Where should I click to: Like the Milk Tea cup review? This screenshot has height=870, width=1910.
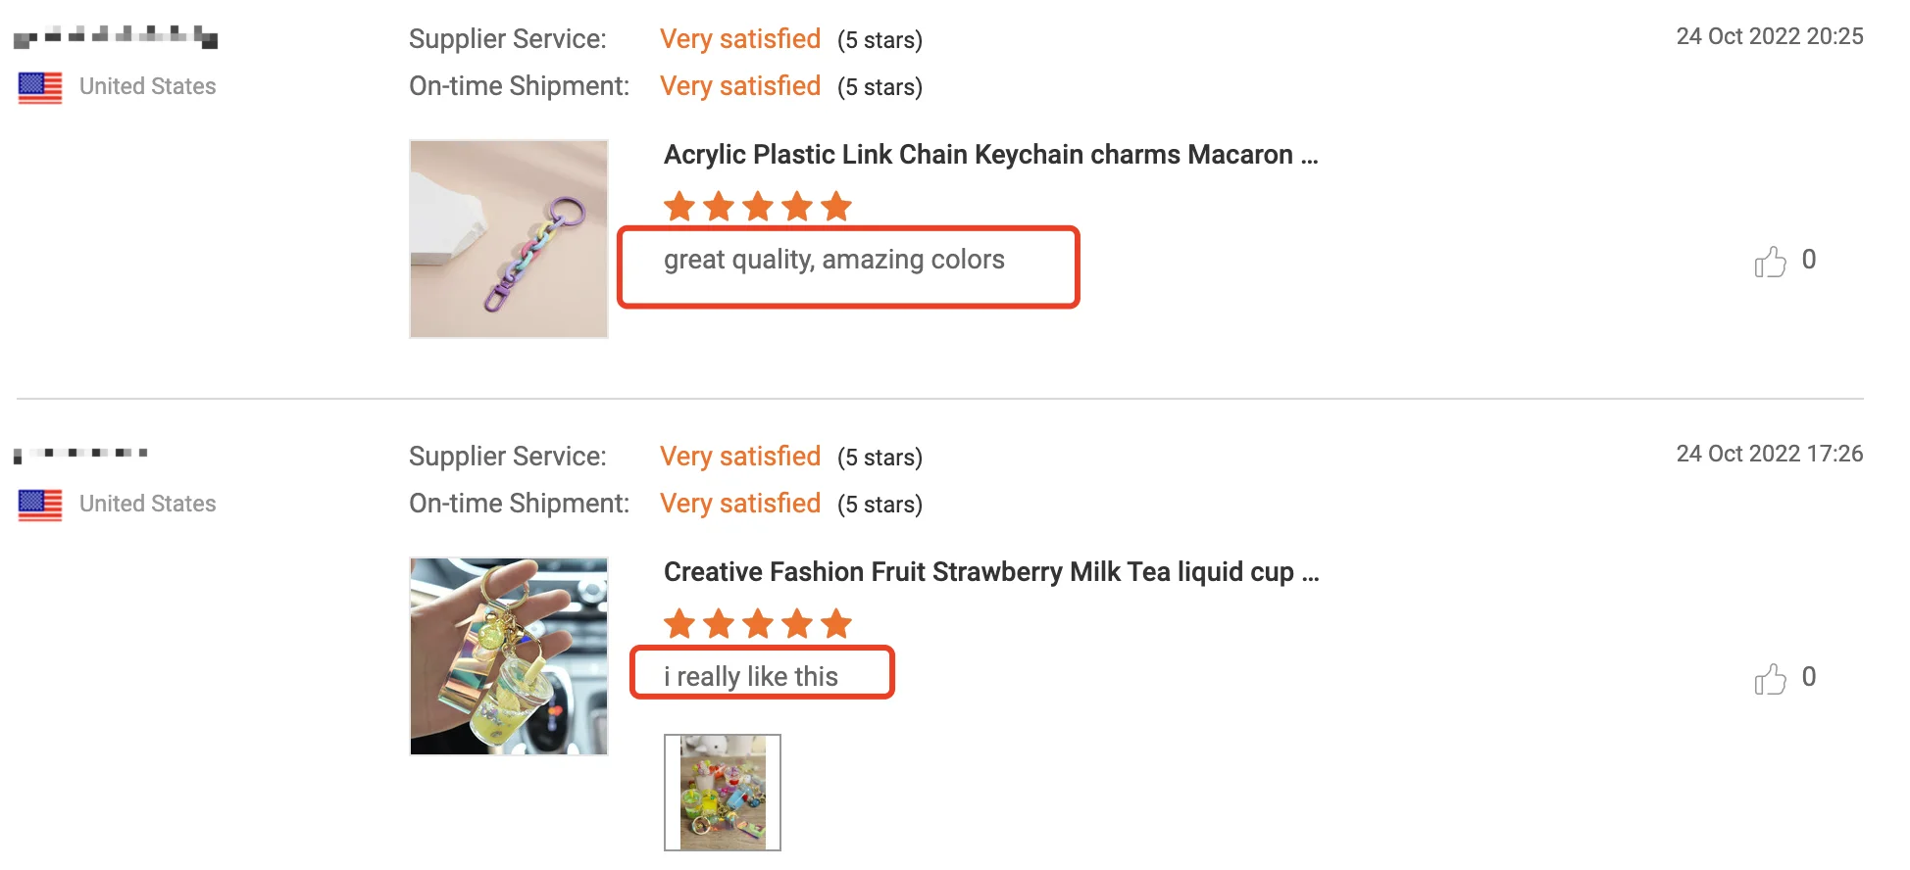1770,679
